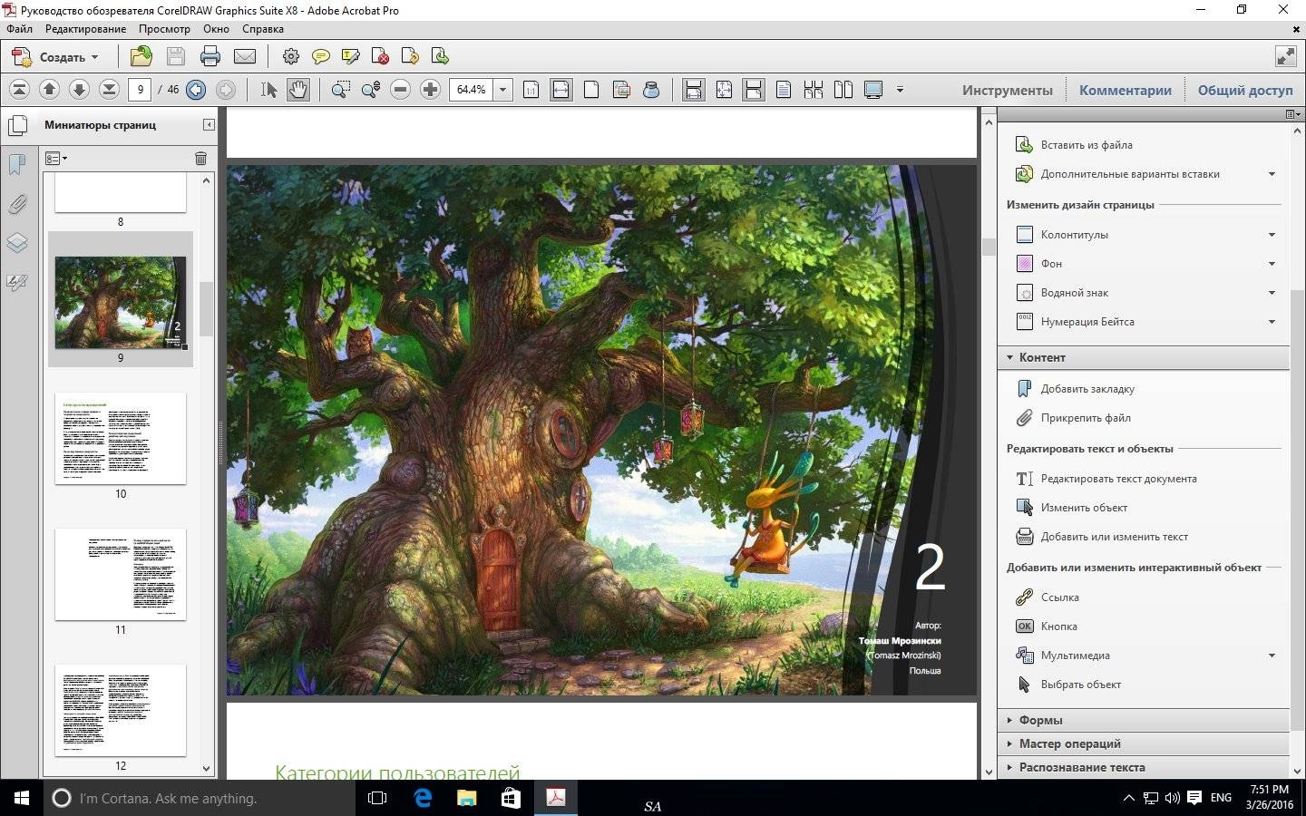Open the toolbar overflow options arrow

900,89
